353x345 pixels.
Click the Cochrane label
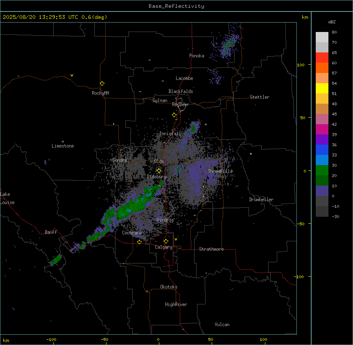[132, 233]
